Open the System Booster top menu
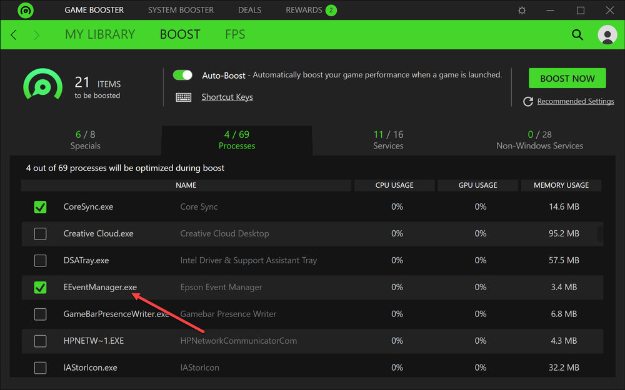Viewport: 625px width, 390px height. point(181,10)
